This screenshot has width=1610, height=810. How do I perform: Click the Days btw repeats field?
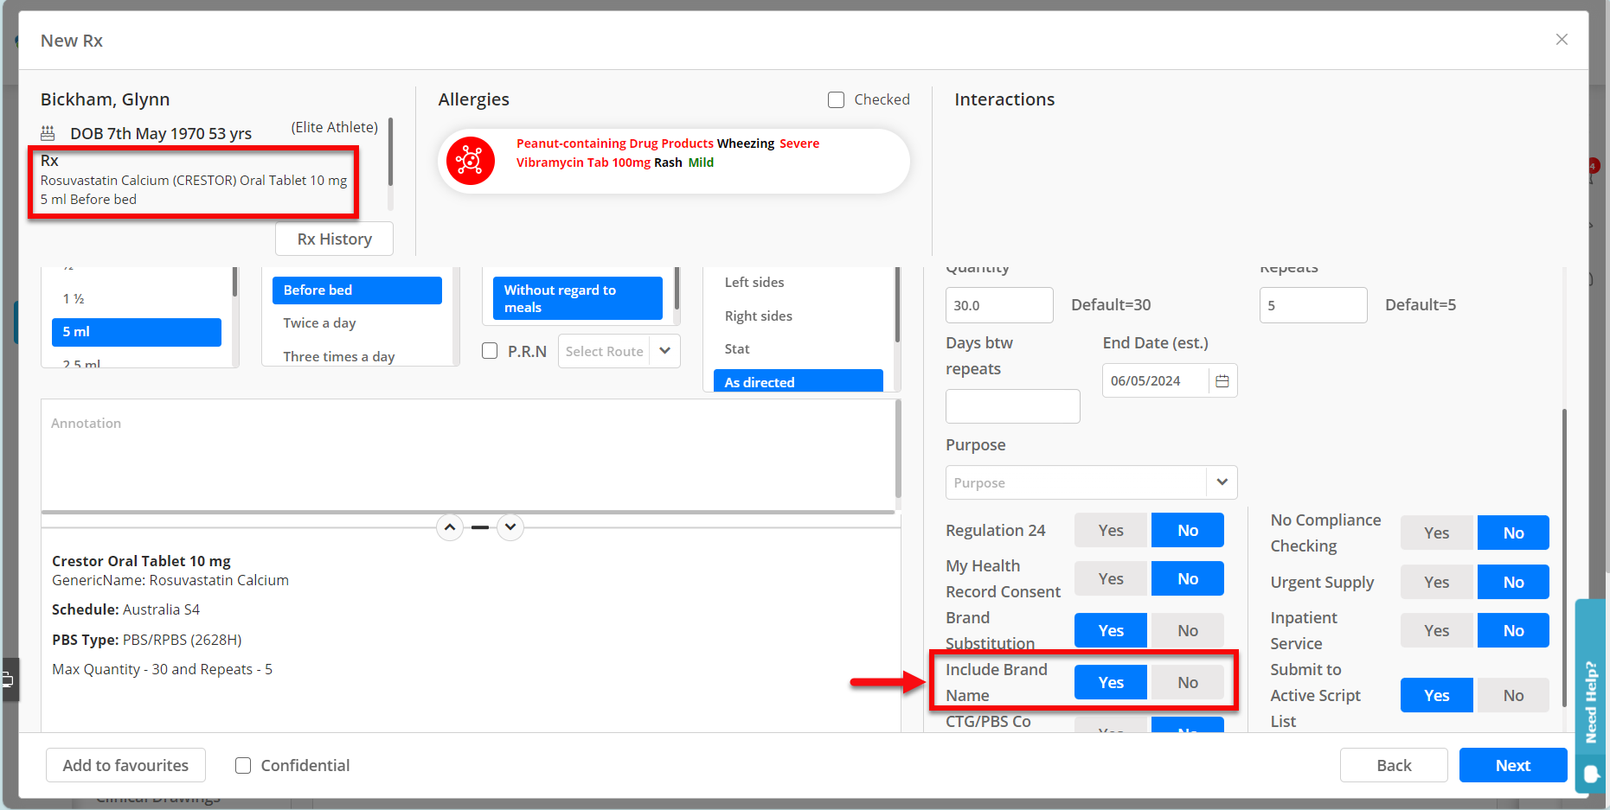(x=1013, y=406)
